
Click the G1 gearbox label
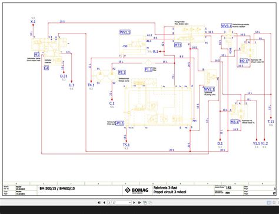(x=46, y=68)
